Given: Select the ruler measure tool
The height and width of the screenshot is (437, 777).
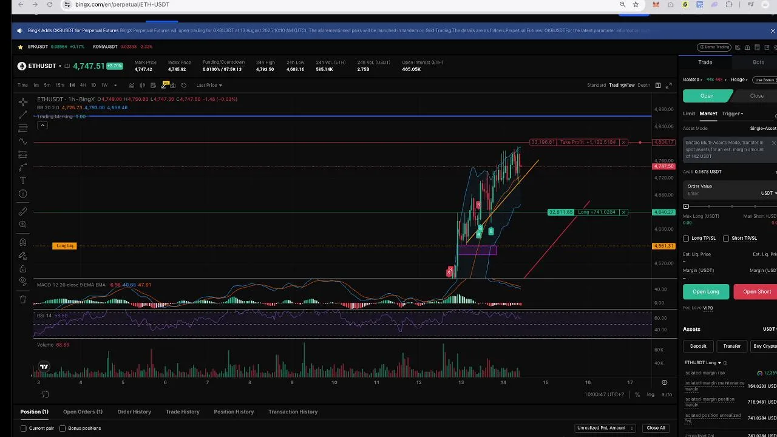Looking at the screenshot, I should [22, 211].
